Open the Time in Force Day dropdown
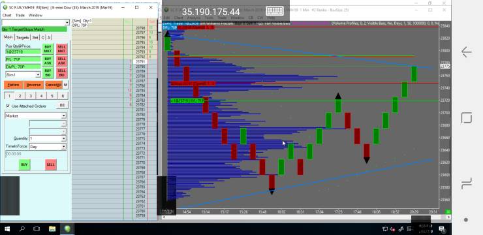483x235 pixels. [x=63, y=147]
